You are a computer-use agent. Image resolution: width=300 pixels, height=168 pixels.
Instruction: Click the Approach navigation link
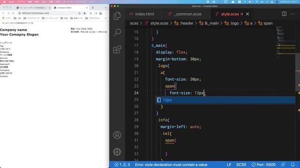pos(5,64)
